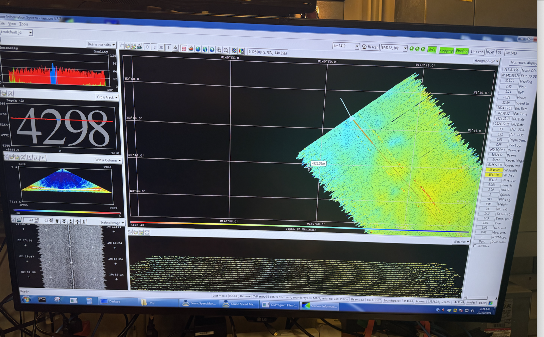Click the 1 button in cross track toolbar
Image resolution: width=544 pixels, height=337 pixels.
(36, 158)
